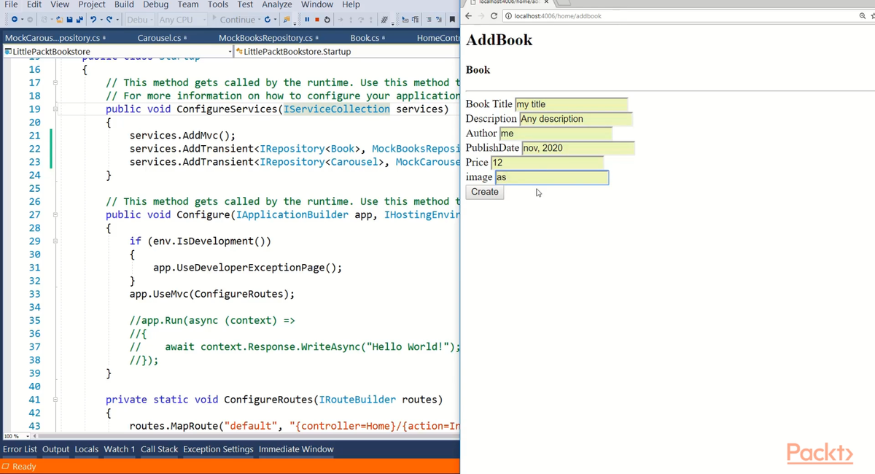Open the Call Stack panel tab
Viewport: 875px width, 474px height.
coord(159,449)
